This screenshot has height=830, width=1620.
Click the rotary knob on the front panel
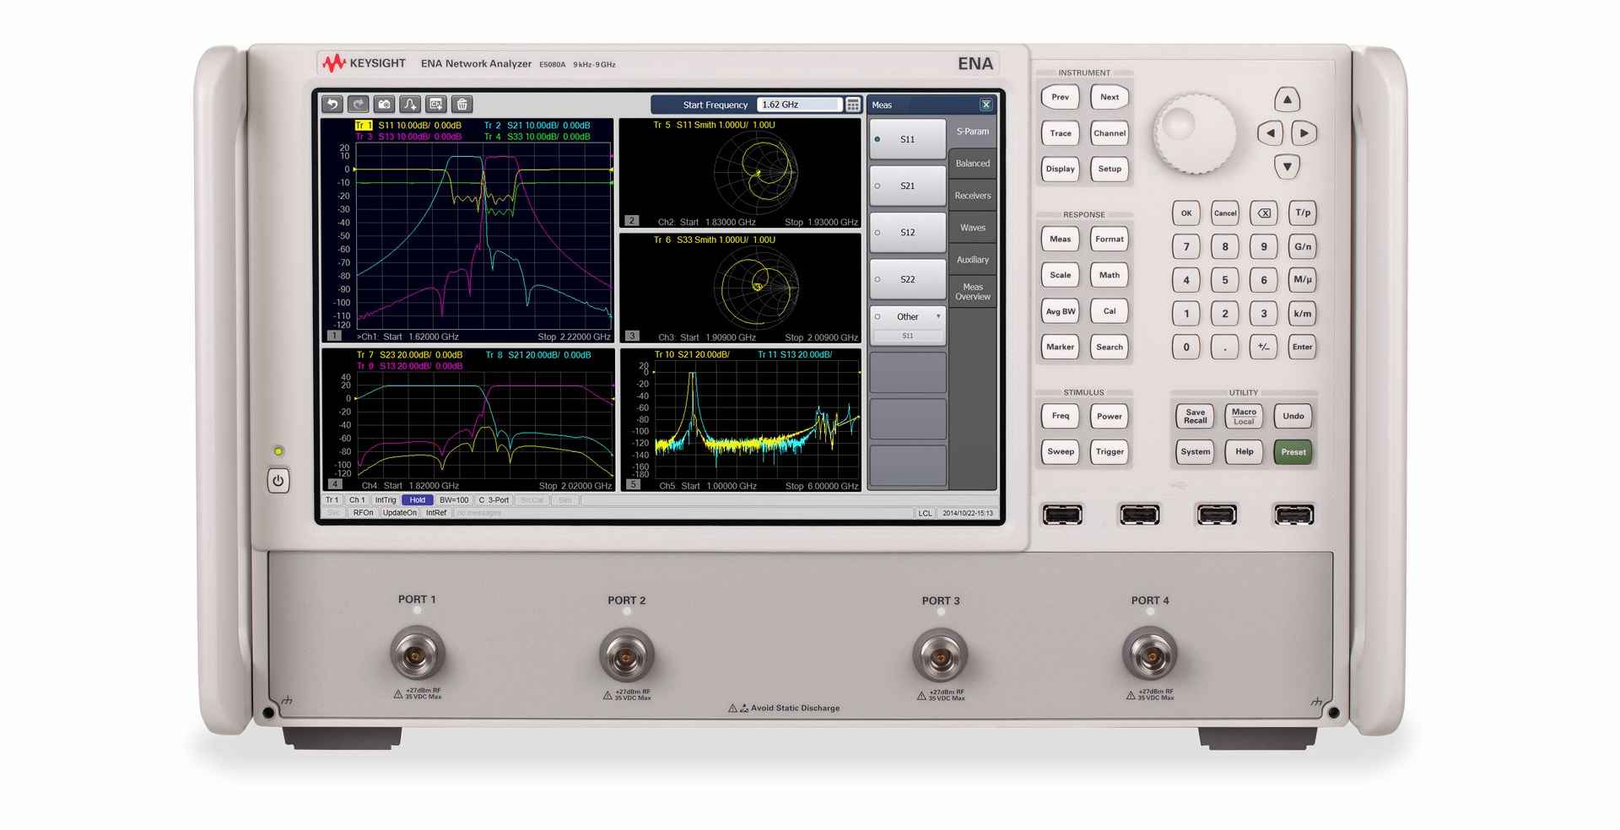[1195, 133]
